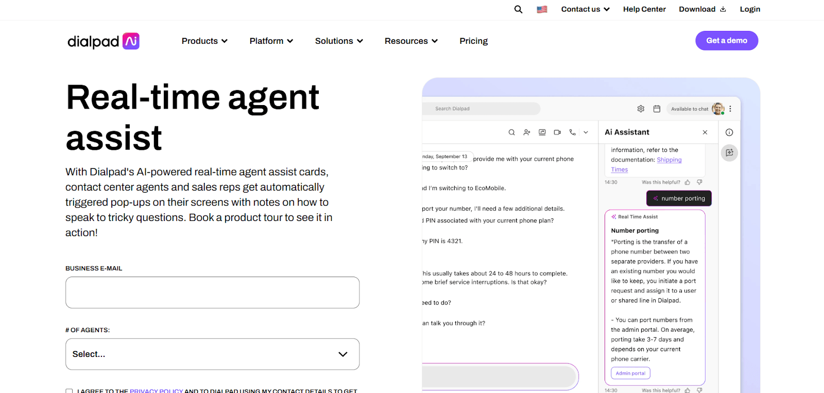Start a video call with the camera icon

557,132
